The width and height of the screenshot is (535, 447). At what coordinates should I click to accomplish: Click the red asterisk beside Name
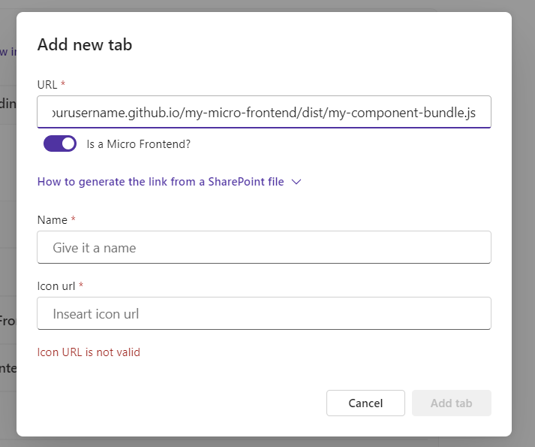pos(73,219)
